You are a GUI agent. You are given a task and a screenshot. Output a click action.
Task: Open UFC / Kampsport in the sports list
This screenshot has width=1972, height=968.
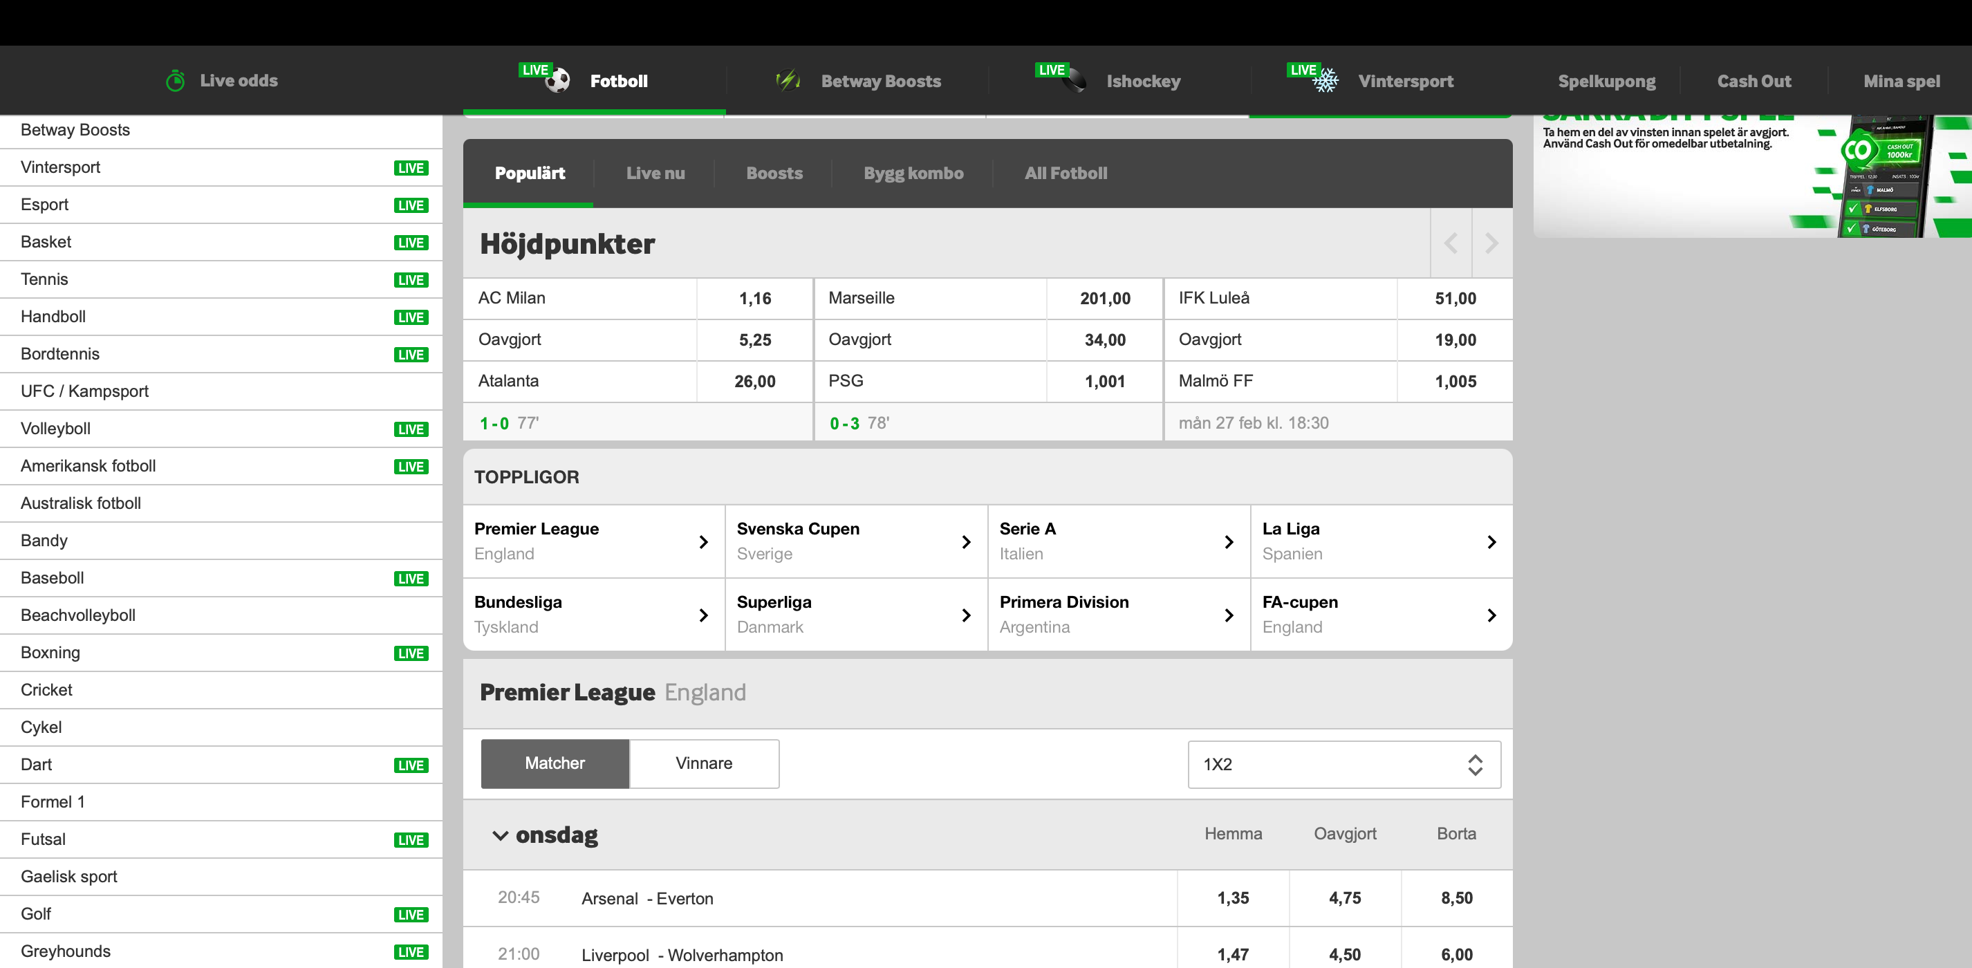click(221, 391)
